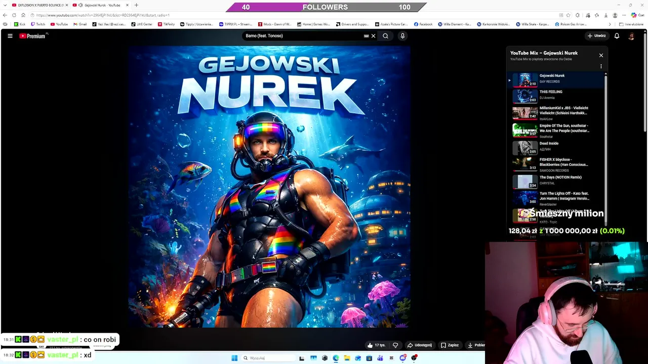Open the YouTube hamburger guide menu
648x364 pixels.
[x=10, y=36]
